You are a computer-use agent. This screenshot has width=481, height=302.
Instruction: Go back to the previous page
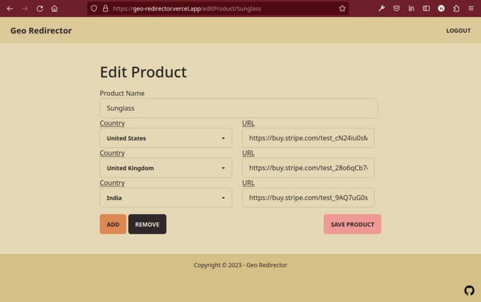pos(10,8)
